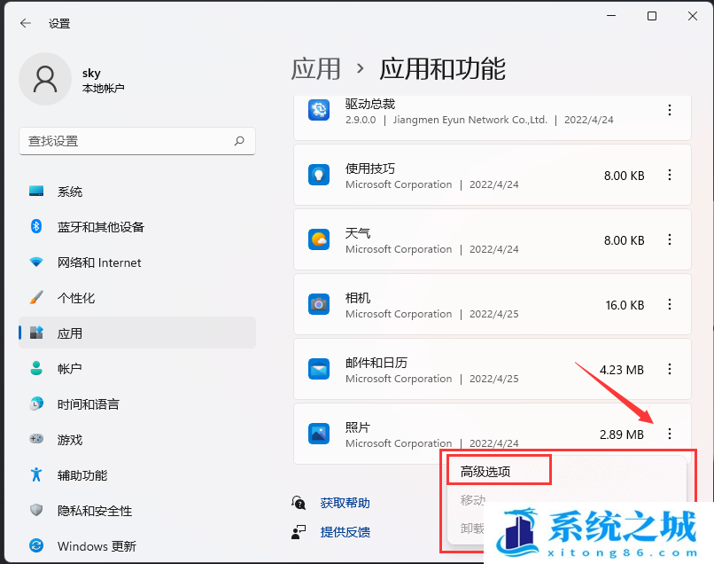Click the 获取帮助 headset icon
This screenshot has height=564, width=714.
click(299, 503)
